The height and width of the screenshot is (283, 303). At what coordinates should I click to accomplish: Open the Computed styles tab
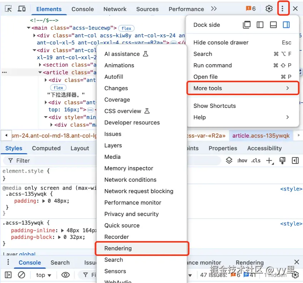click(46, 148)
